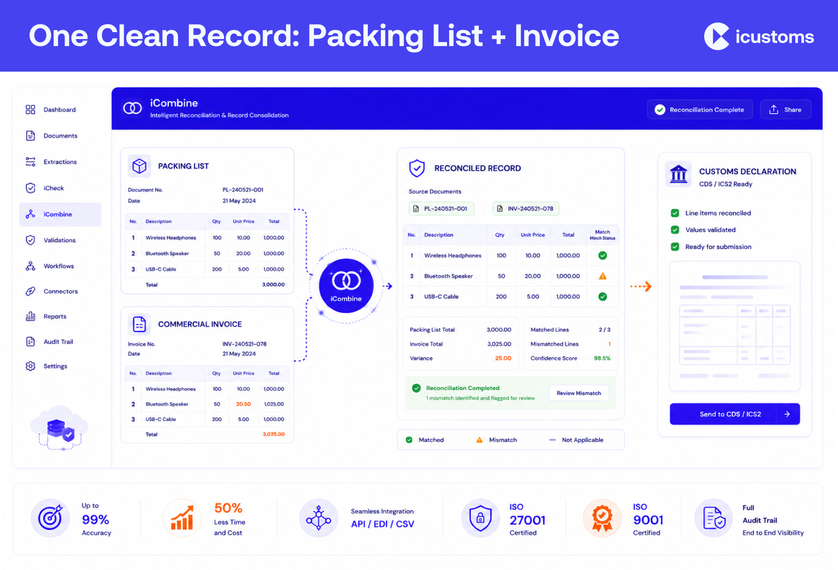Screen dimensions: 838x570
Task: Select the Extractions sliders icon
Action: click(31, 162)
